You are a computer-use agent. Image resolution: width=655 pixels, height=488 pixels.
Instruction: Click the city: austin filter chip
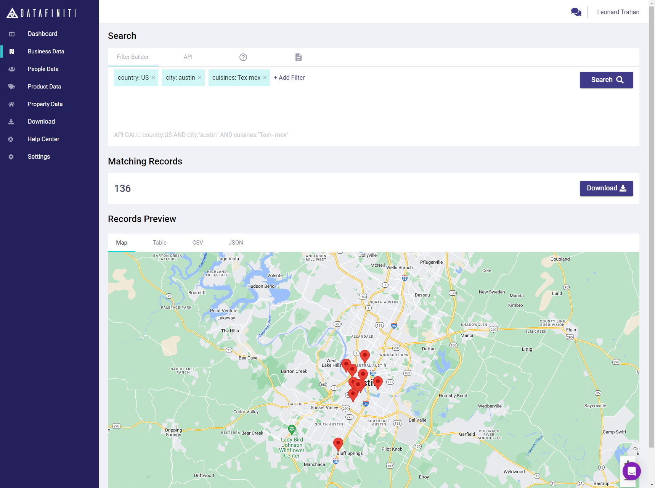point(183,78)
